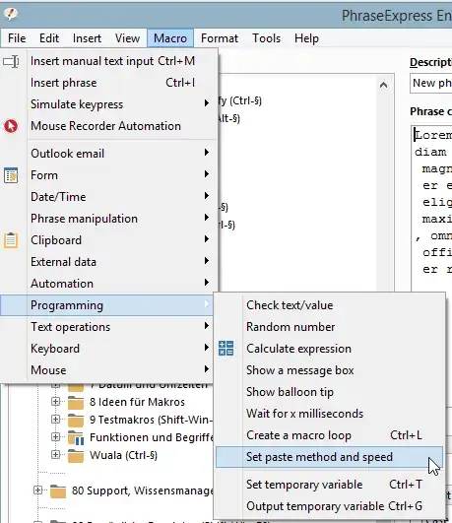Open the Format menu
Viewport: 452px width, 523px height.
(220, 38)
